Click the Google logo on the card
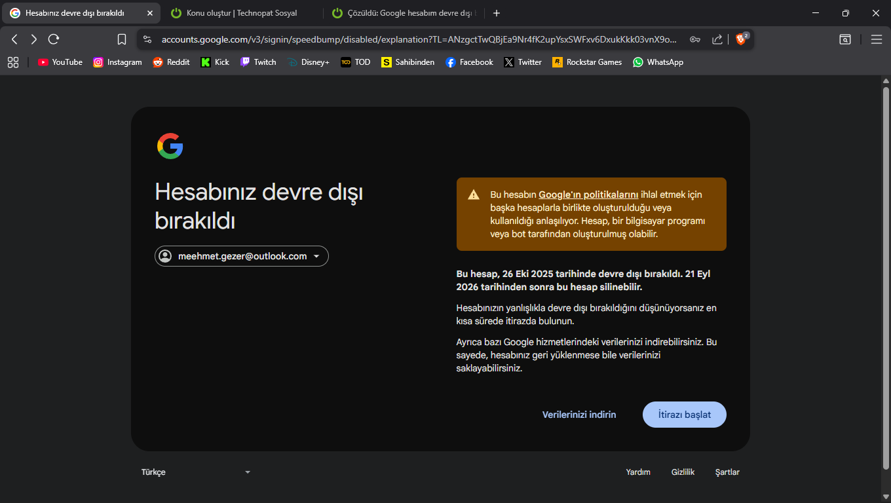This screenshot has width=891, height=503. 170,146
